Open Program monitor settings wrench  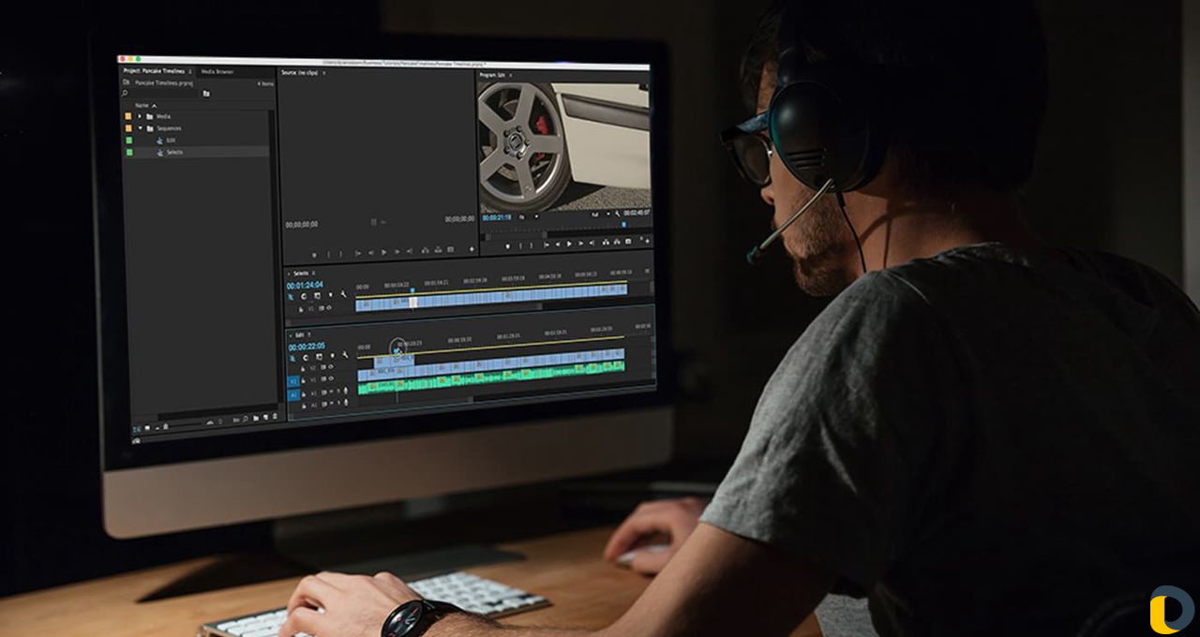617,215
